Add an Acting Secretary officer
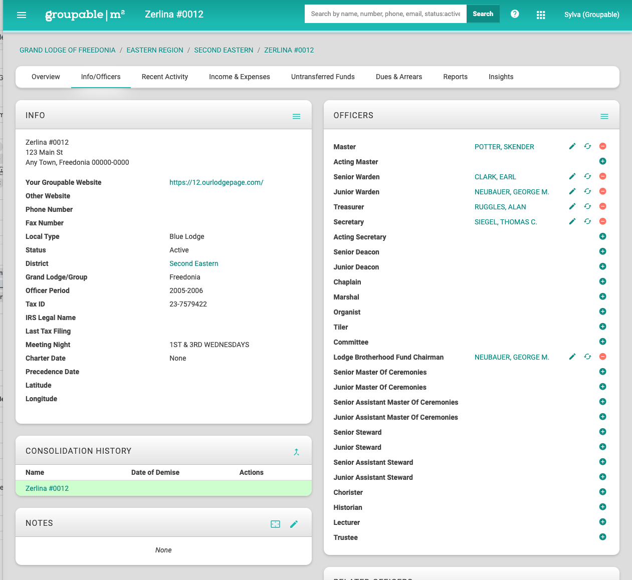Image resolution: width=632 pixels, height=580 pixels. (603, 236)
